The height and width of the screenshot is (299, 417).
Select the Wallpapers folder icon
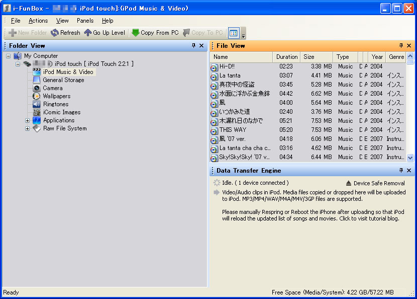click(x=37, y=96)
